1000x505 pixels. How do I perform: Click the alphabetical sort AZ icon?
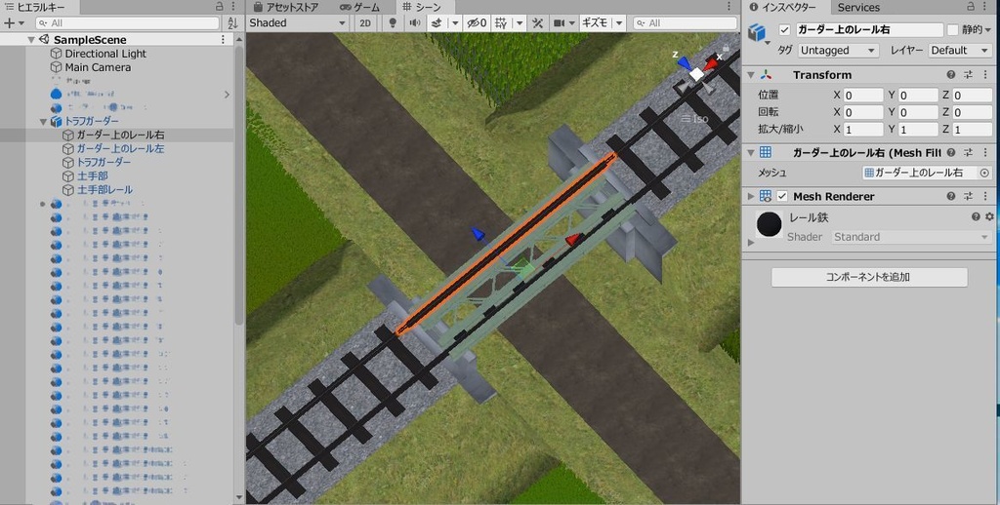tap(232, 23)
